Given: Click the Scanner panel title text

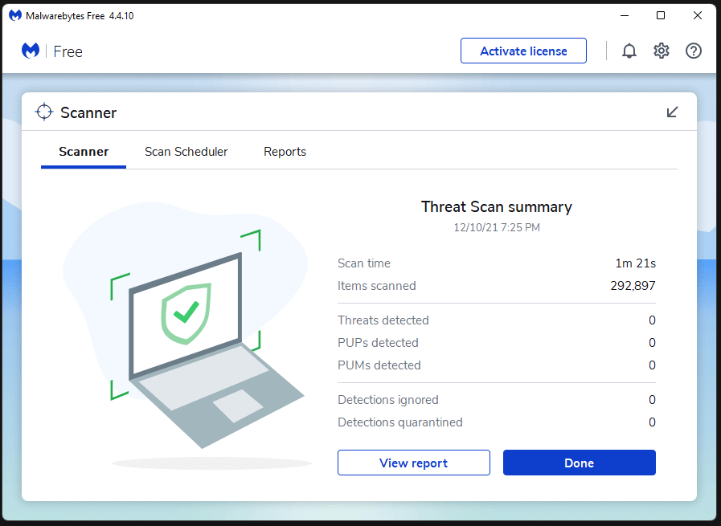Looking at the screenshot, I should [x=88, y=112].
